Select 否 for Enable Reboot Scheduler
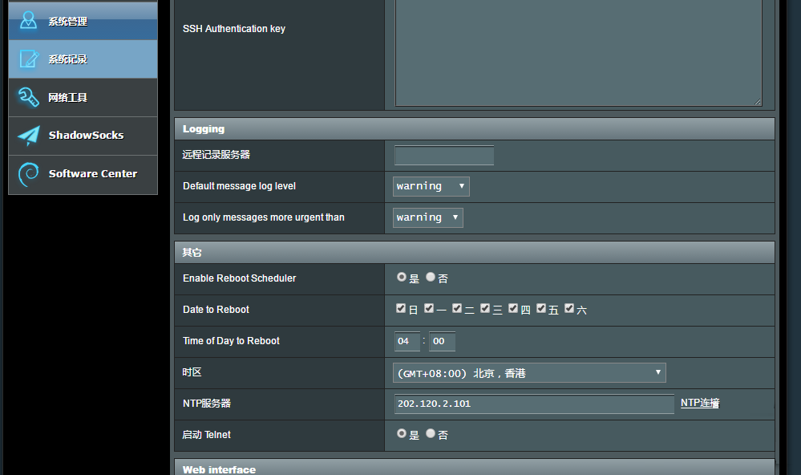This screenshot has width=801, height=475. [x=431, y=277]
